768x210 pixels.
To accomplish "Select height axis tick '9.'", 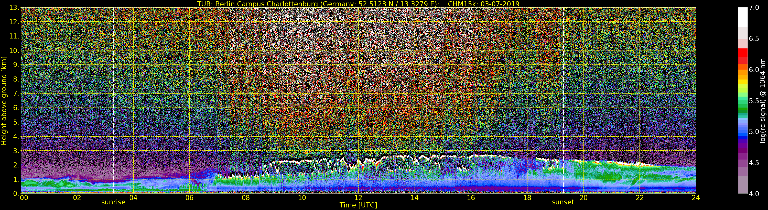I will pos(16,65).
